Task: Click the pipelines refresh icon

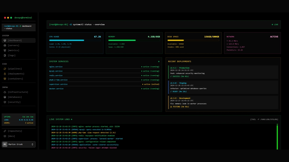Action: [x=5, y=69]
